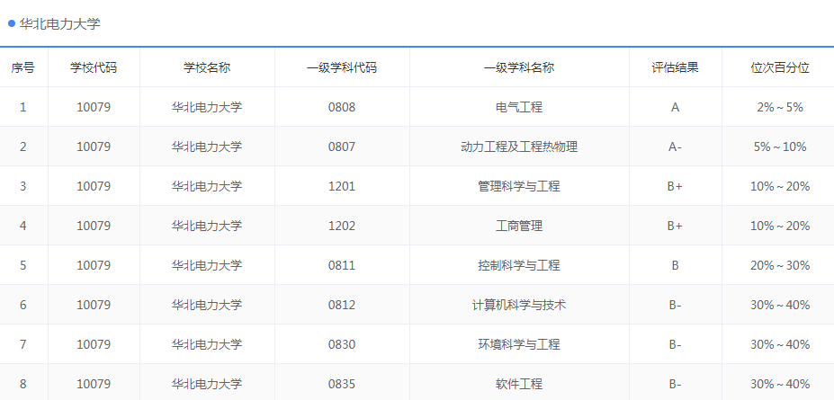Image resolution: width=834 pixels, height=400 pixels.
Task: Click the 华北电力大学 title heading
Action: coord(59,24)
